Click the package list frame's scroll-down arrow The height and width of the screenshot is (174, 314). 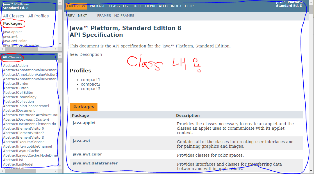pyautogui.click(x=60, y=44)
